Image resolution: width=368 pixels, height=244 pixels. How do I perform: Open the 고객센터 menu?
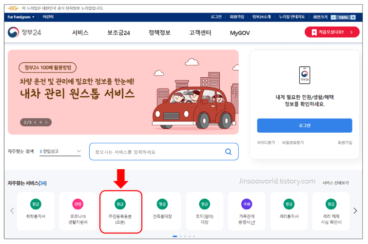(200, 33)
